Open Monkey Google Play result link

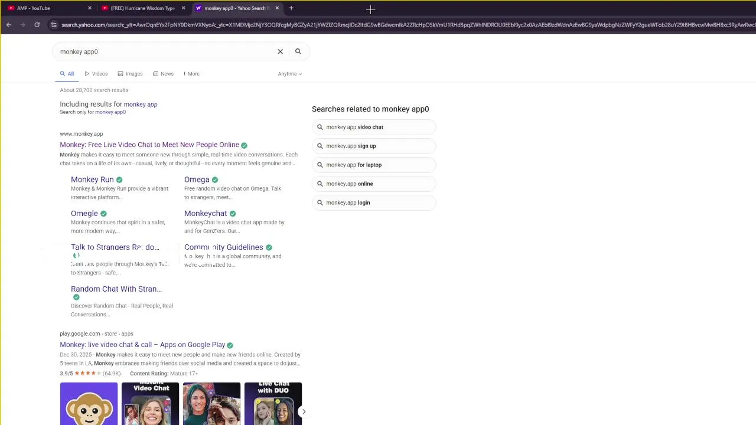coord(142,345)
